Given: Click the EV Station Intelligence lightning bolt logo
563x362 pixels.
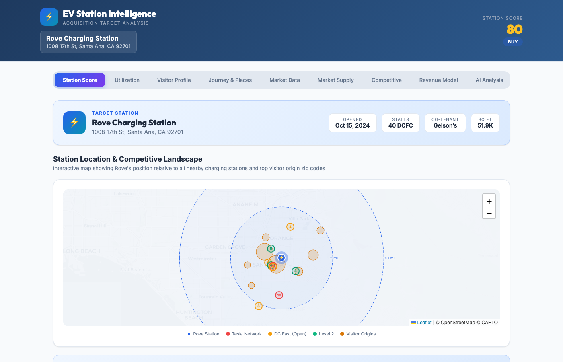Looking at the screenshot, I should (x=49, y=16).
